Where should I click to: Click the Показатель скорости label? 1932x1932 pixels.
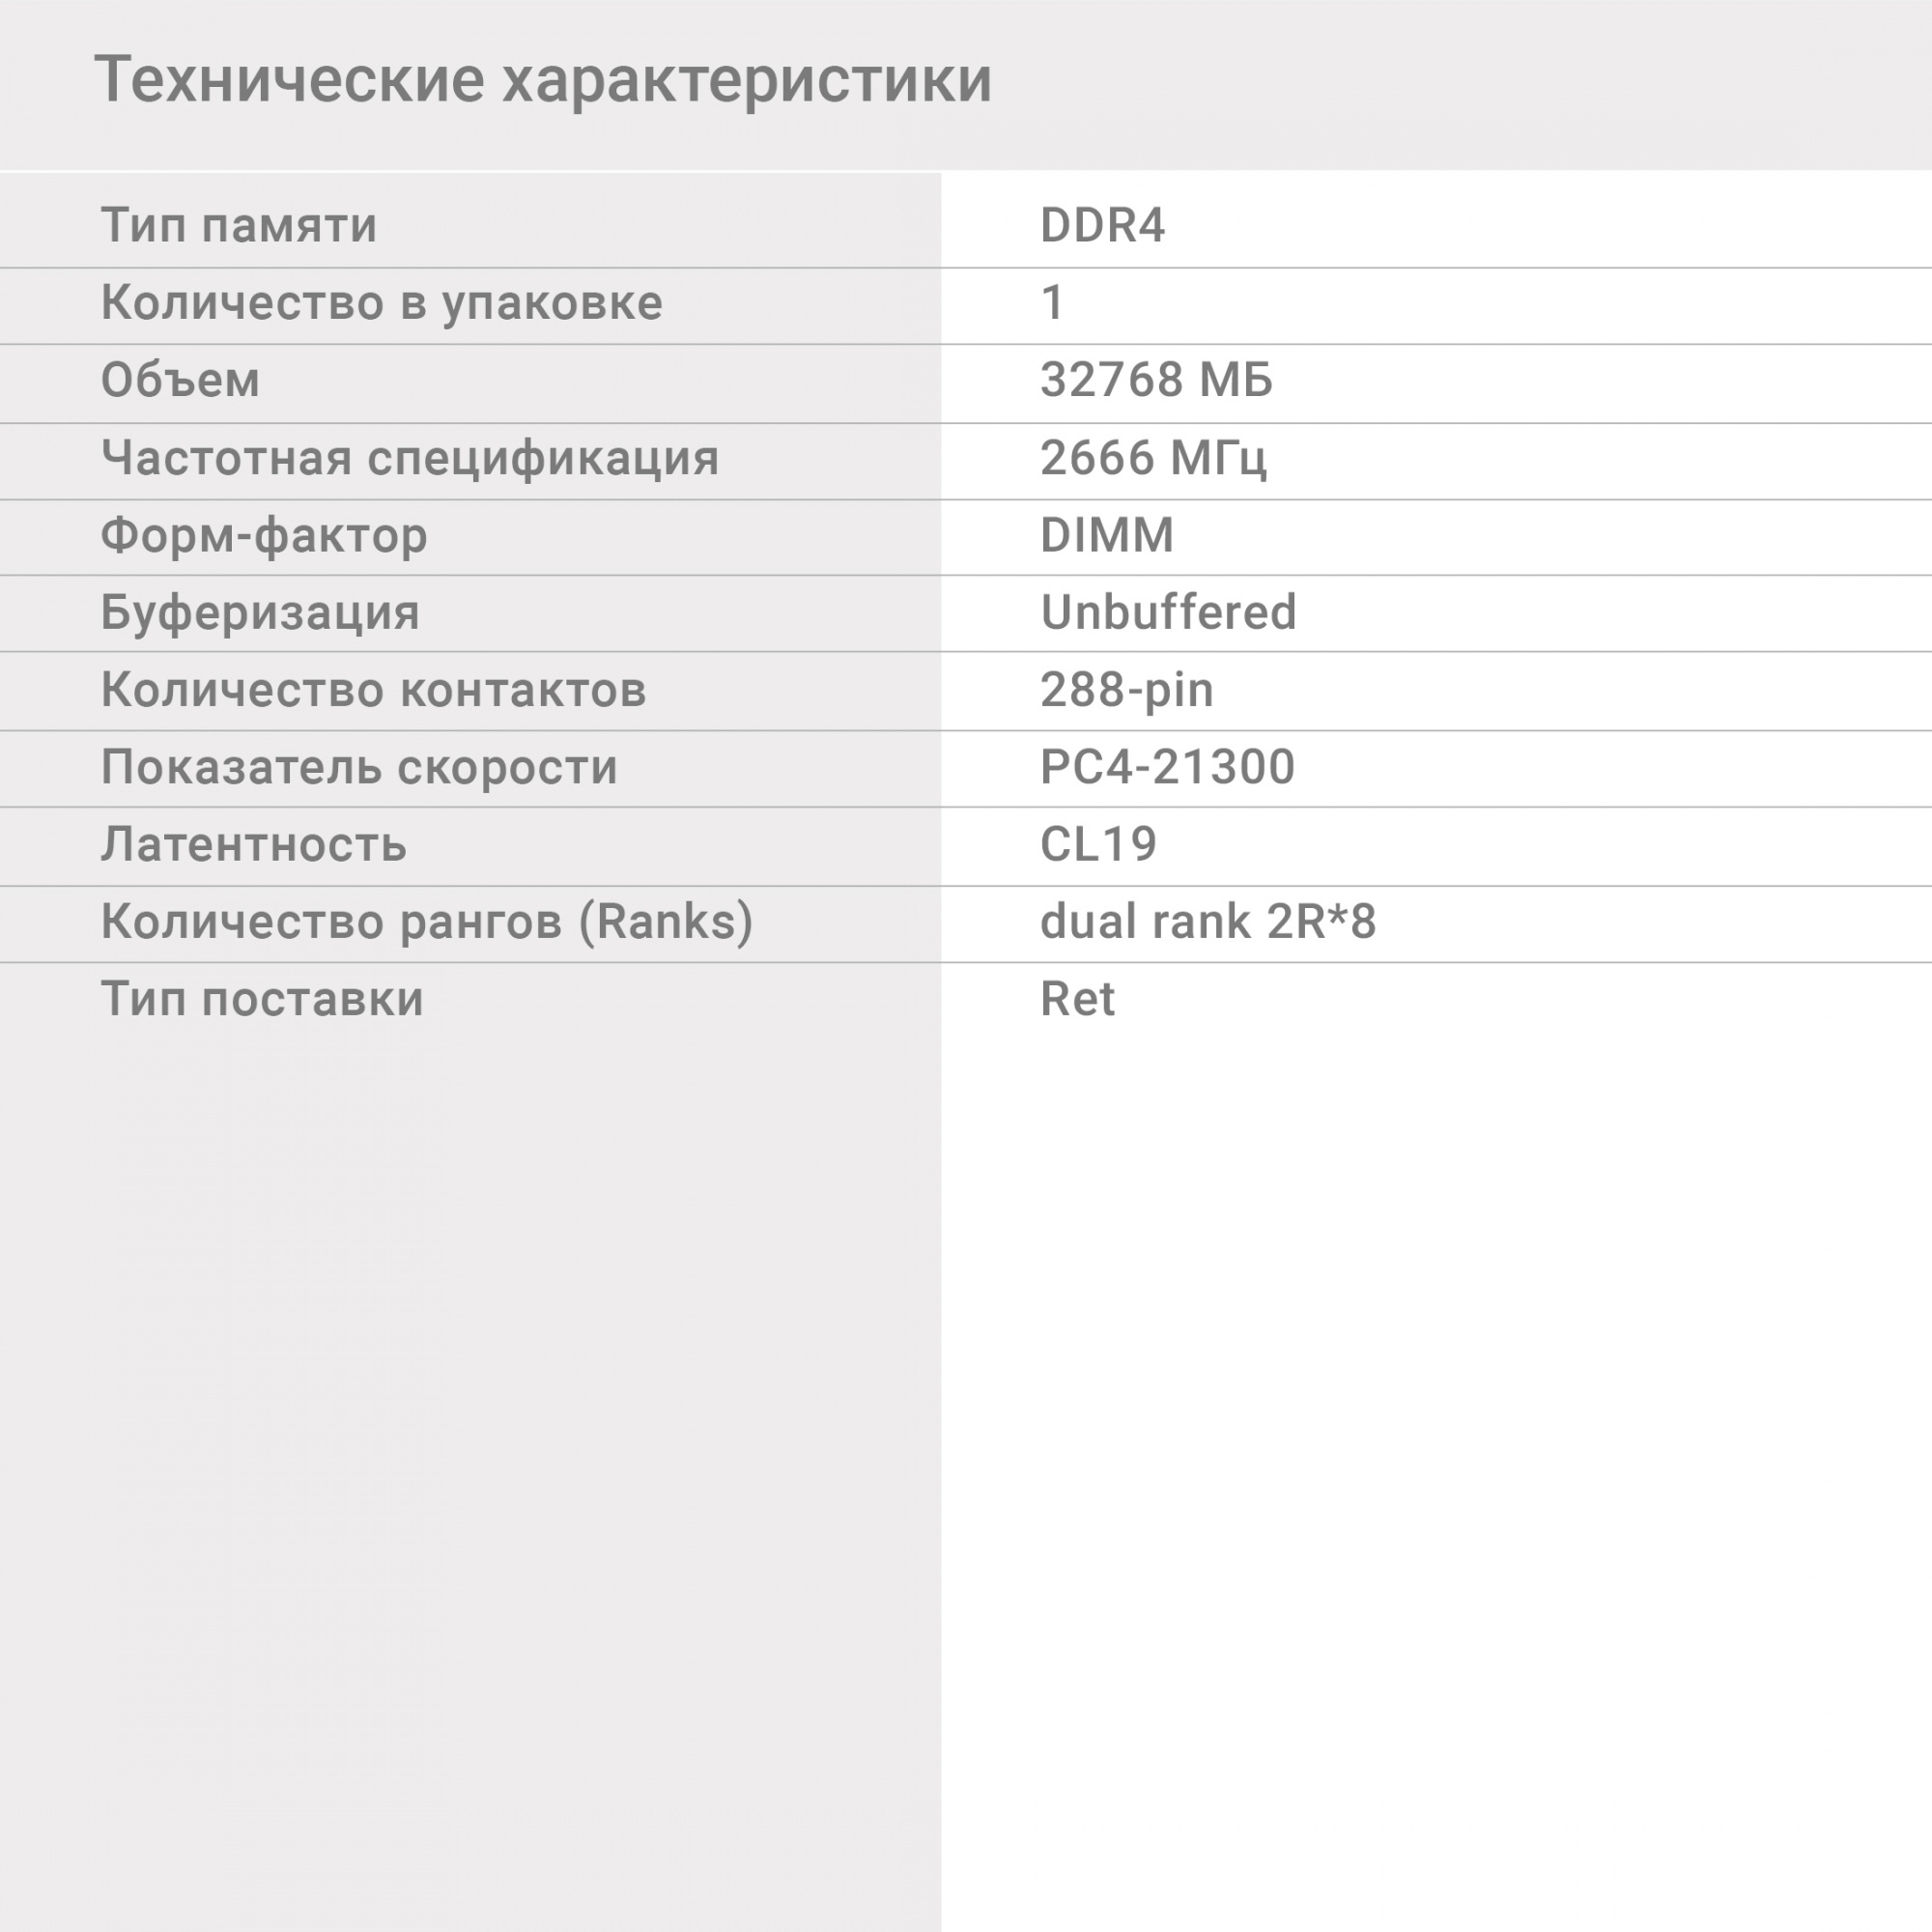tap(359, 767)
